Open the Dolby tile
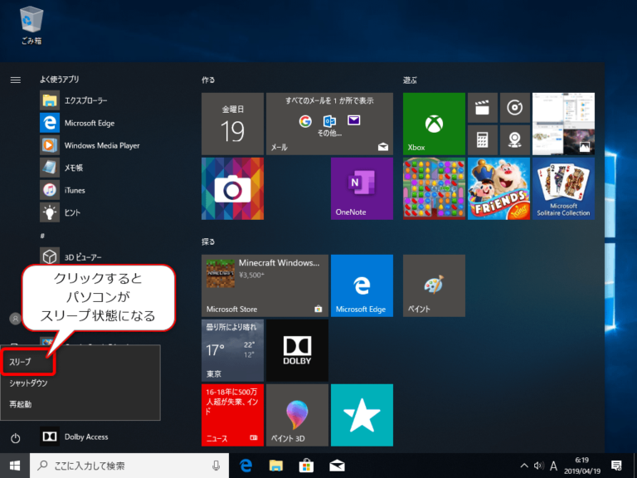The width and height of the screenshot is (637, 478). pos(297,350)
